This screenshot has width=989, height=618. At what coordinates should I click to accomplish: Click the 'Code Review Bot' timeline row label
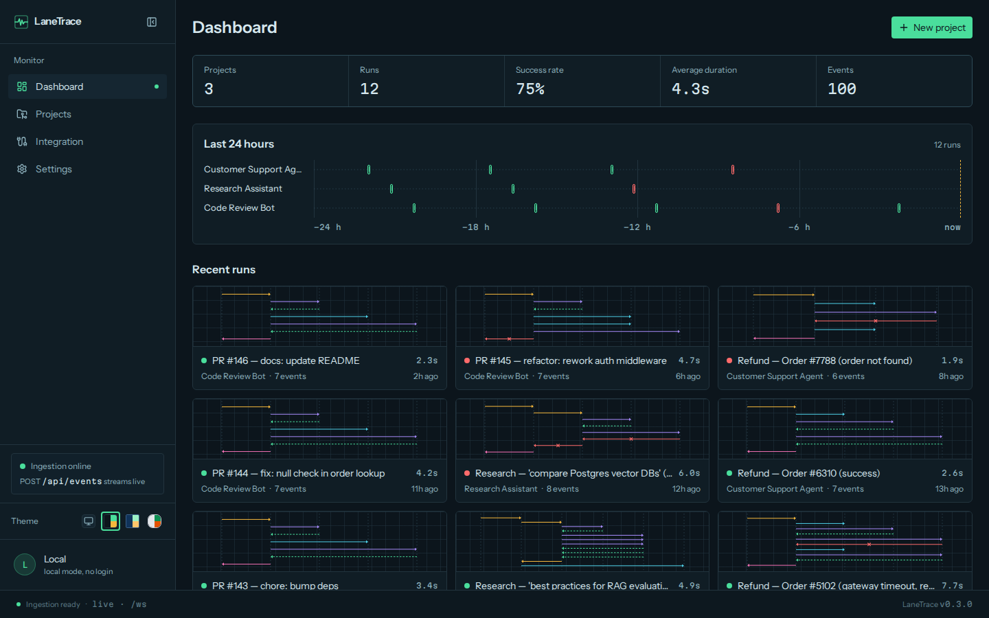pos(239,208)
